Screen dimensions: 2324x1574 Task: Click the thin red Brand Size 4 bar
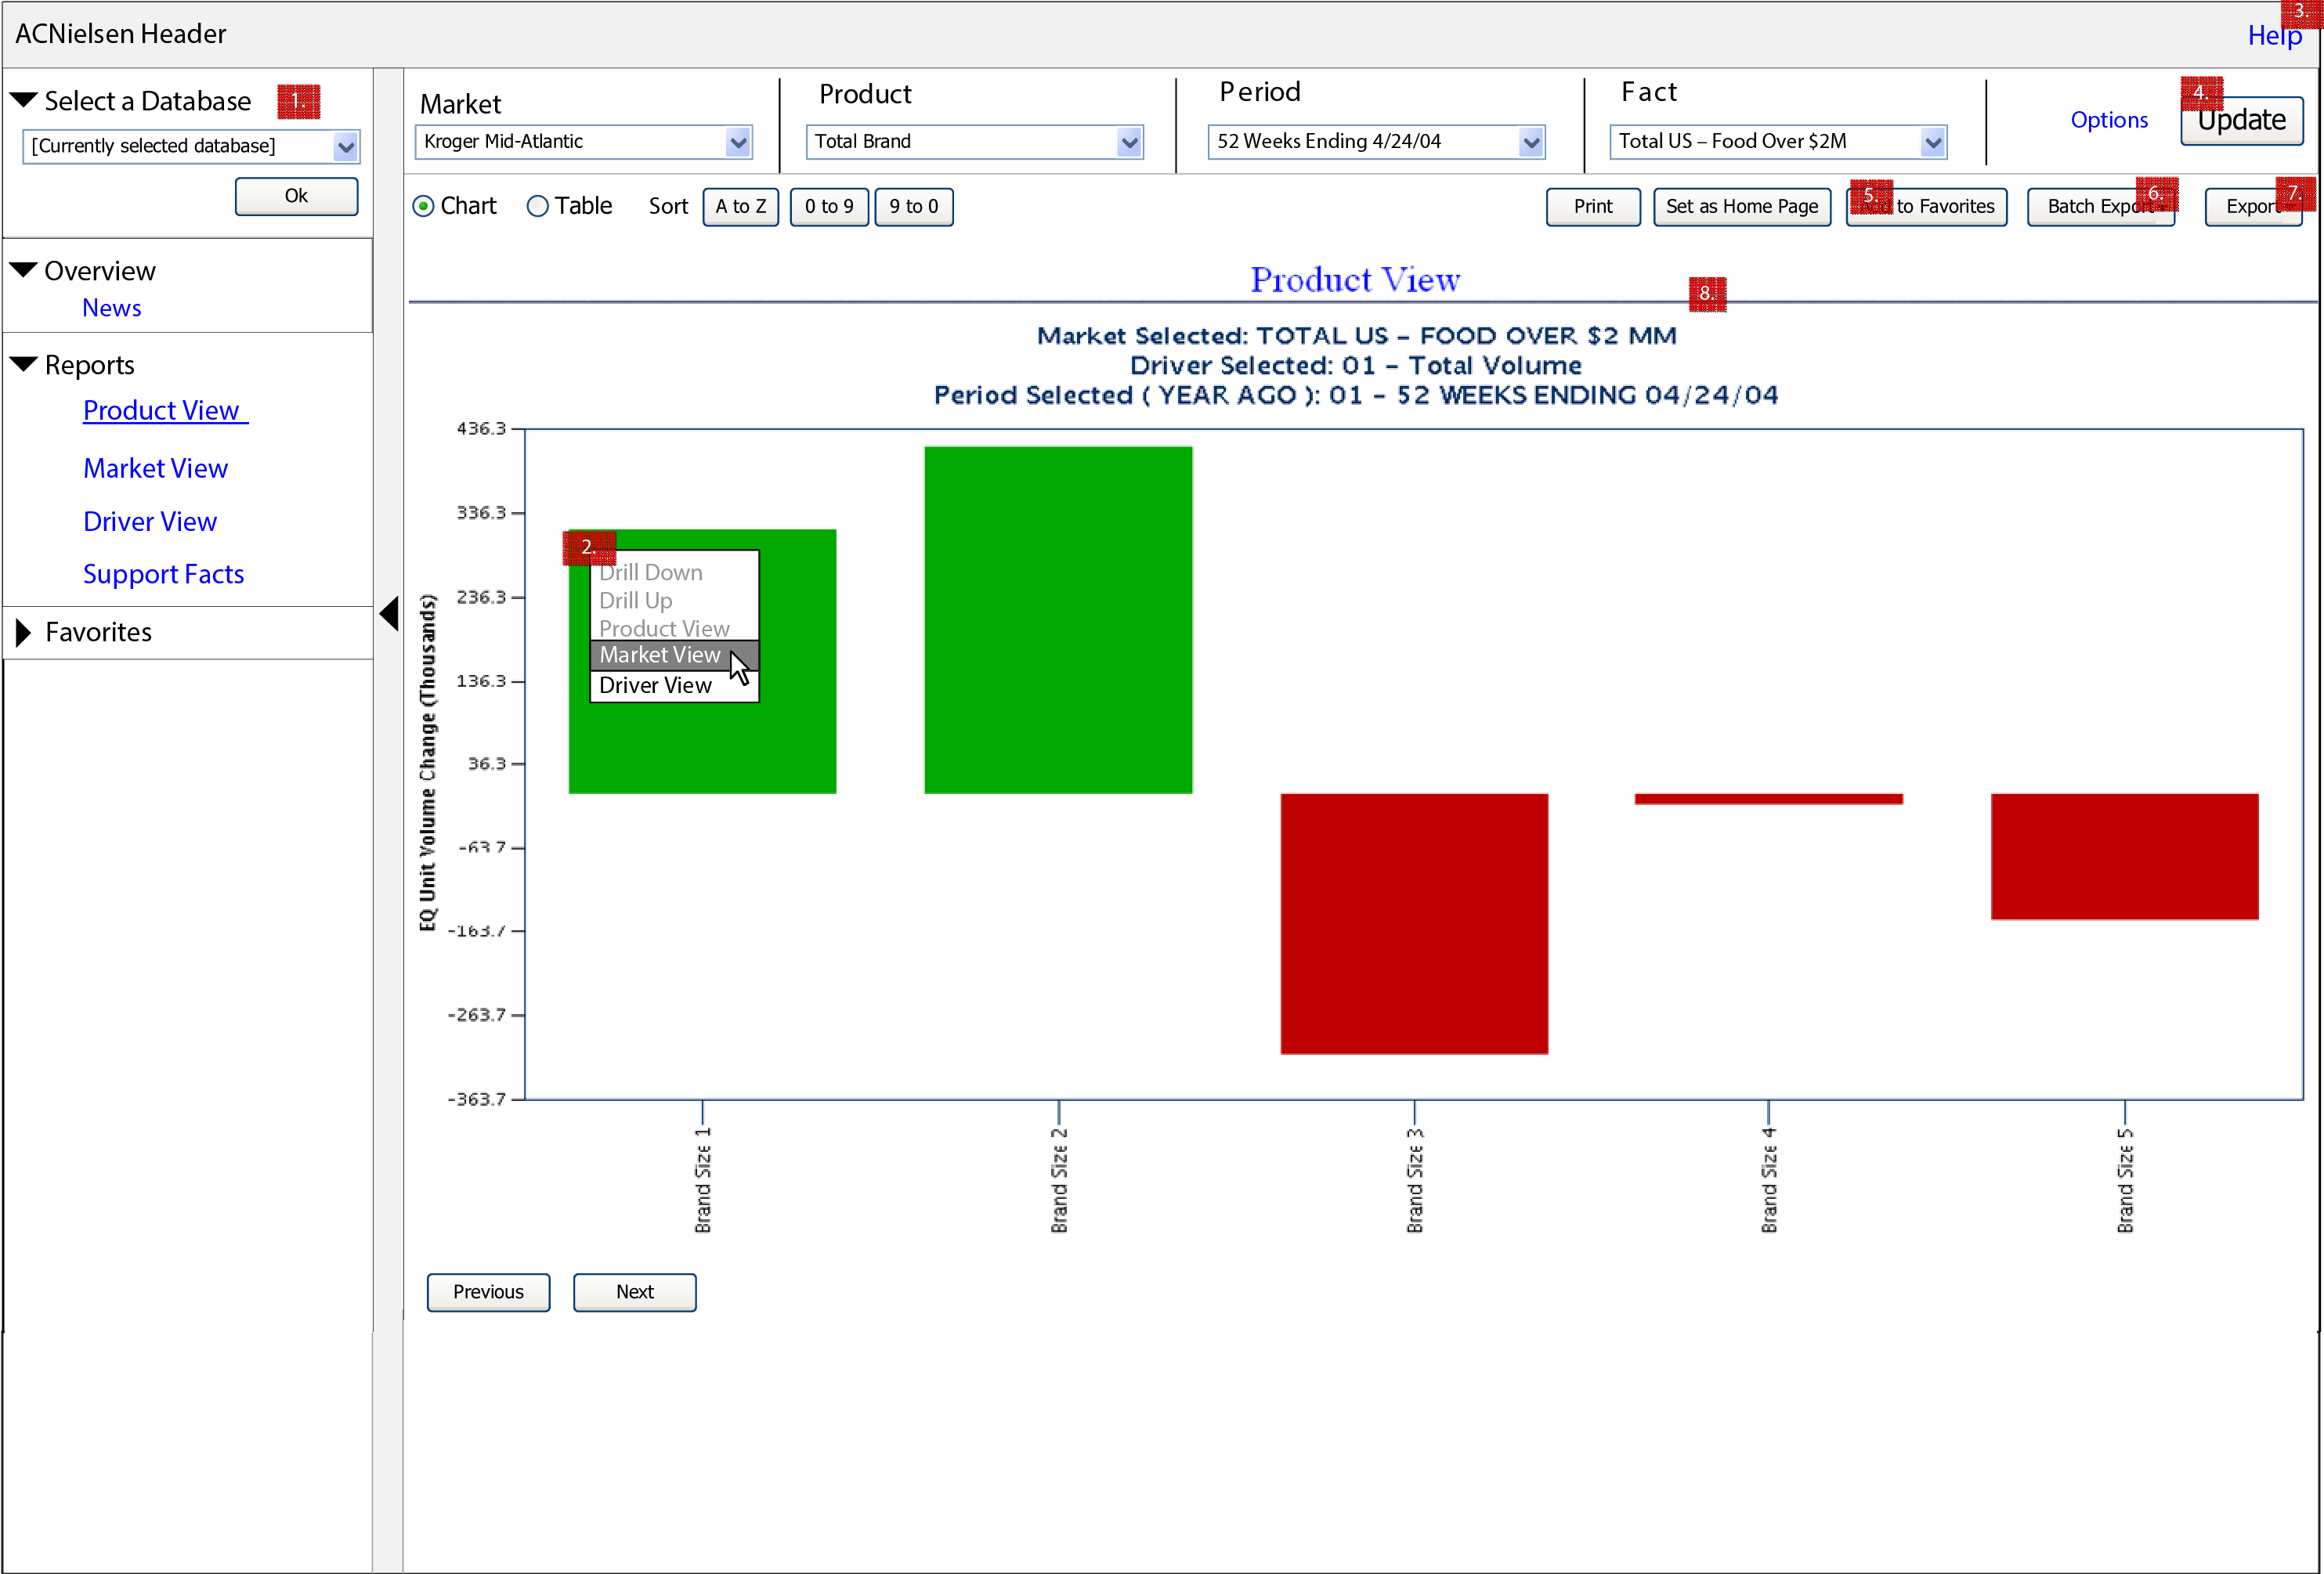click(1769, 799)
